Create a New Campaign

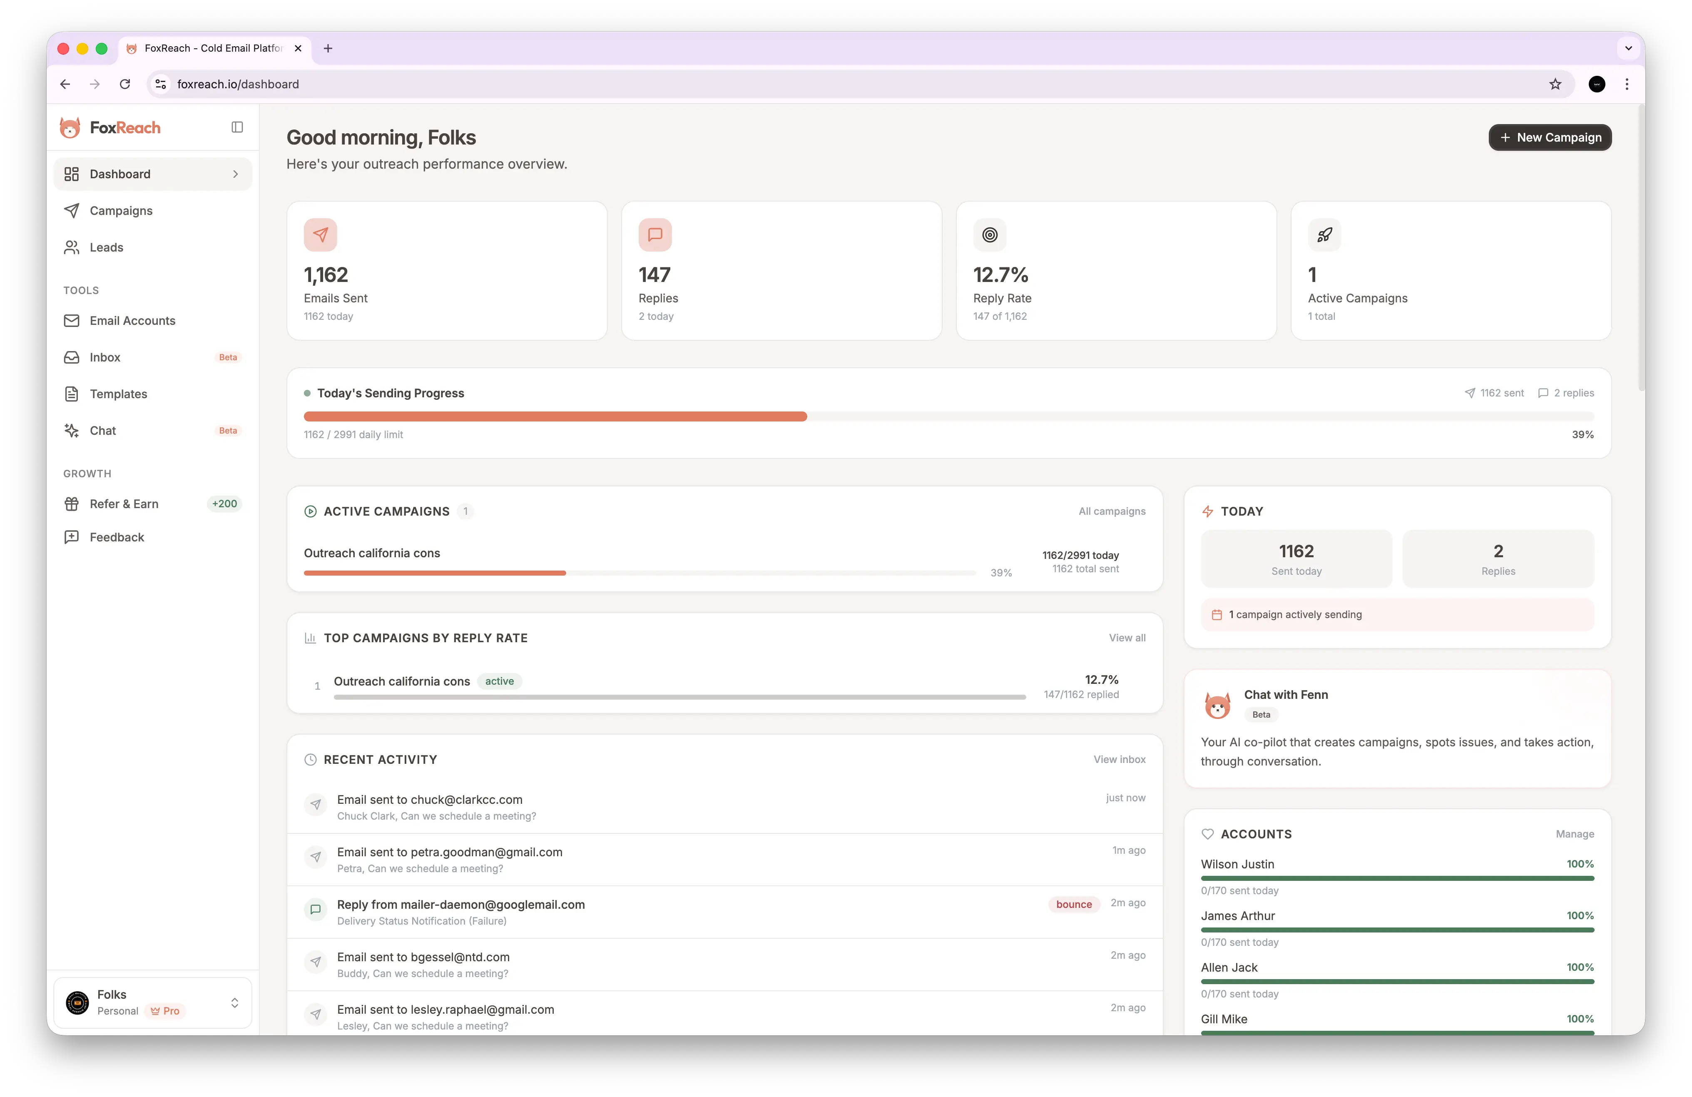coord(1550,137)
